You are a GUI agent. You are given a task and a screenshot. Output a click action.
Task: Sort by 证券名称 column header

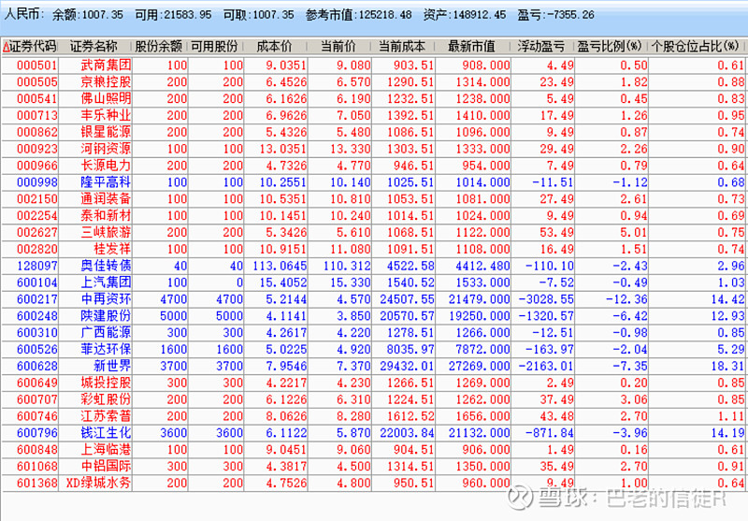click(x=94, y=46)
